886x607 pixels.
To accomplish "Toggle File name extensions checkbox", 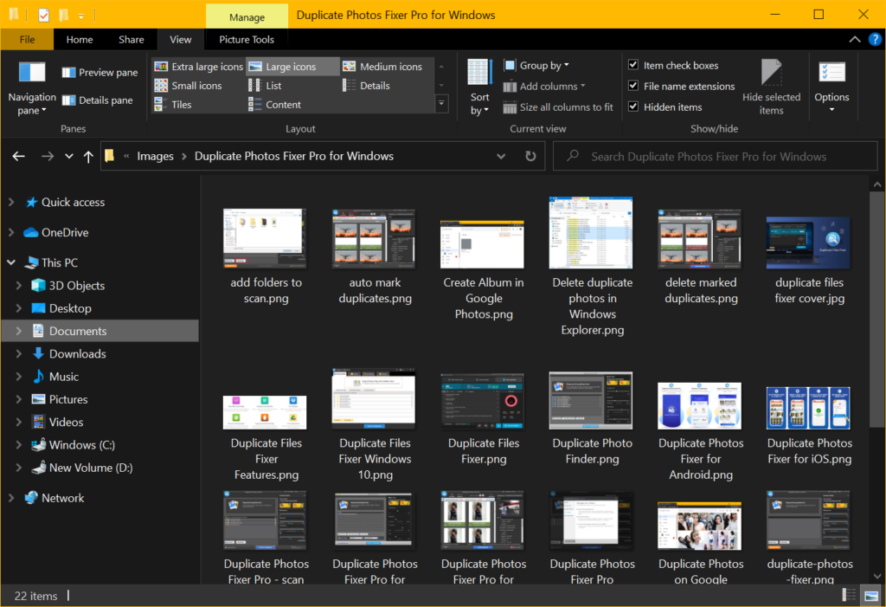I will (633, 86).
